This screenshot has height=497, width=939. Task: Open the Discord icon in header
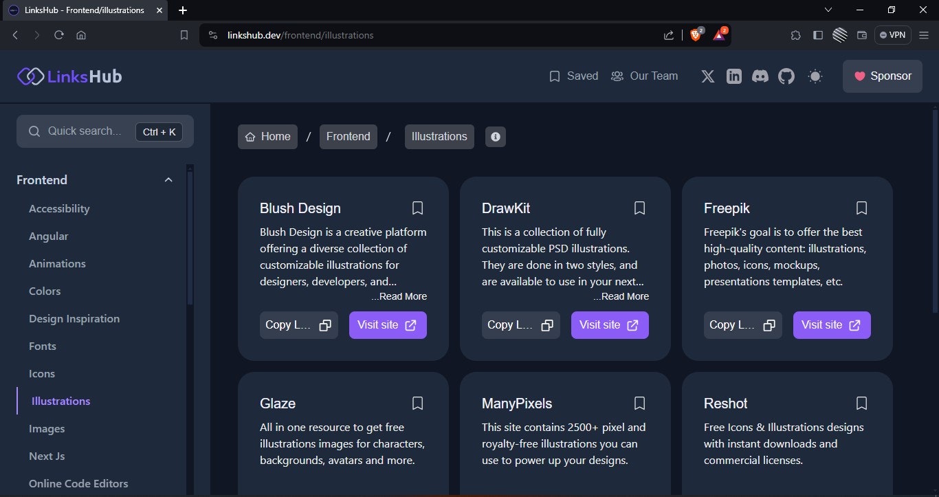760,76
